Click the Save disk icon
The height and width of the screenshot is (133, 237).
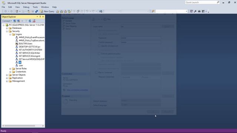[33, 11]
